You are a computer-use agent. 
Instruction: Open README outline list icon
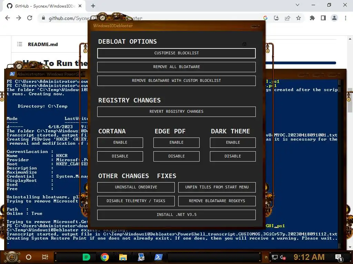coord(20,44)
